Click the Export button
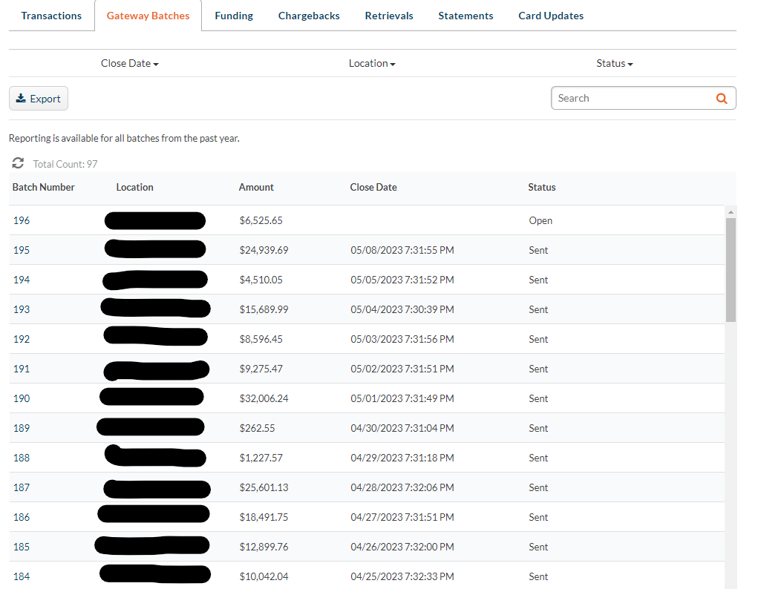 tap(39, 99)
